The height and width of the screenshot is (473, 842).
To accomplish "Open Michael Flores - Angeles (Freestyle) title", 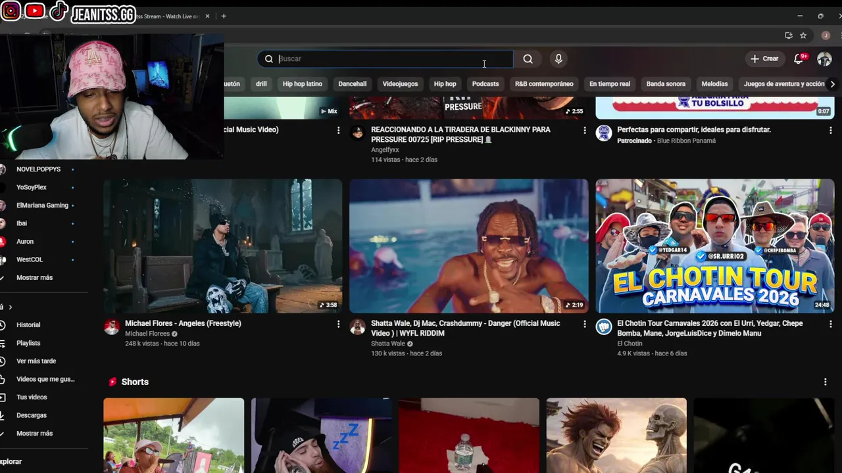I will (x=183, y=323).
